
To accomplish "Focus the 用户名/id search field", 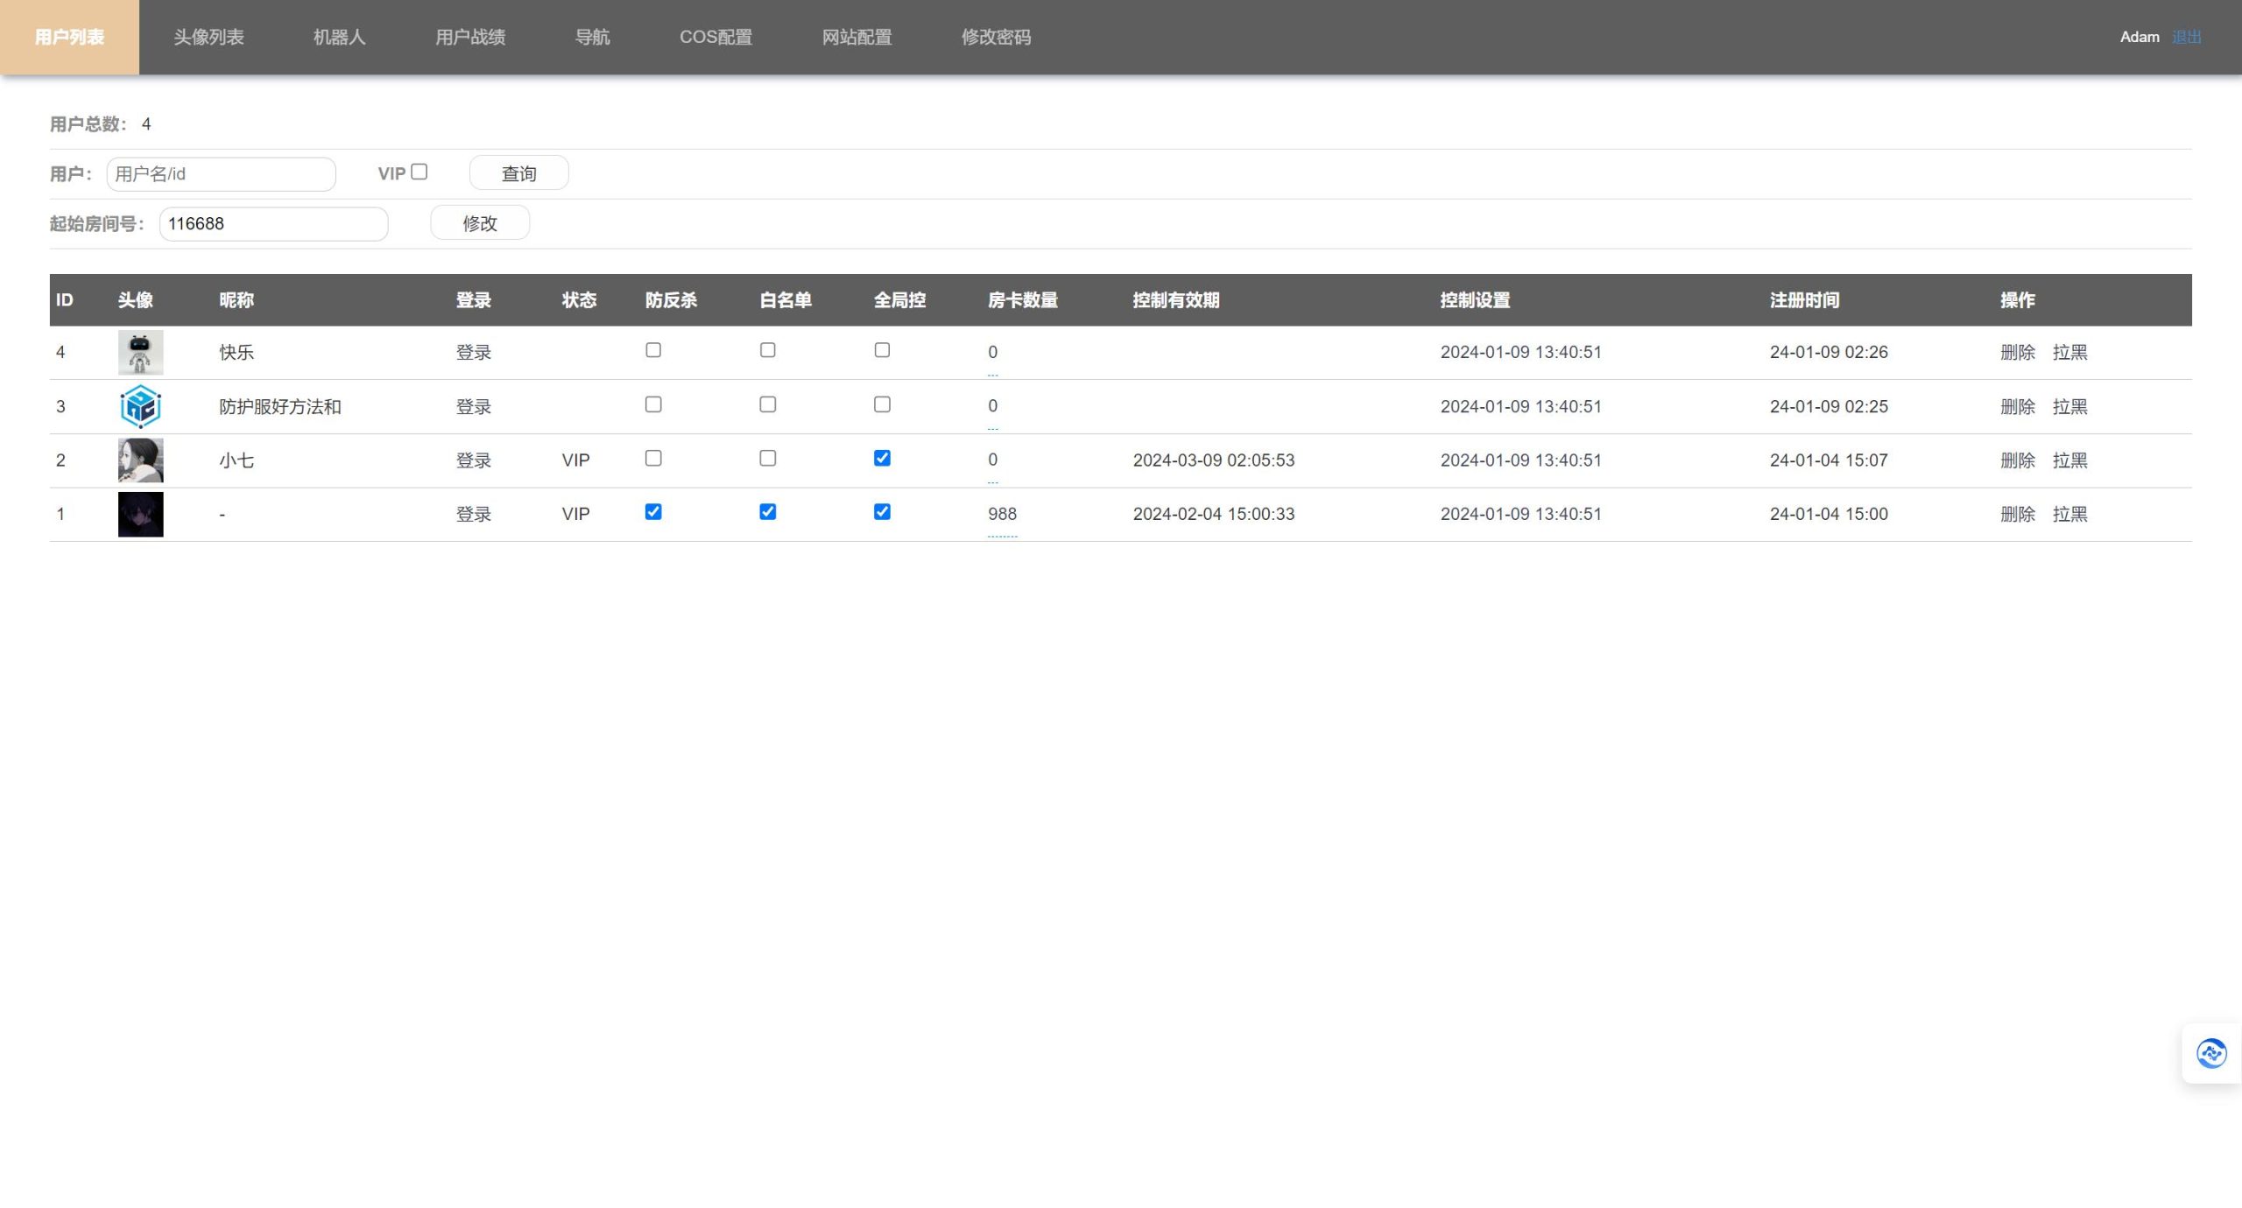I will pyautogui.click(x=221, y=174).
